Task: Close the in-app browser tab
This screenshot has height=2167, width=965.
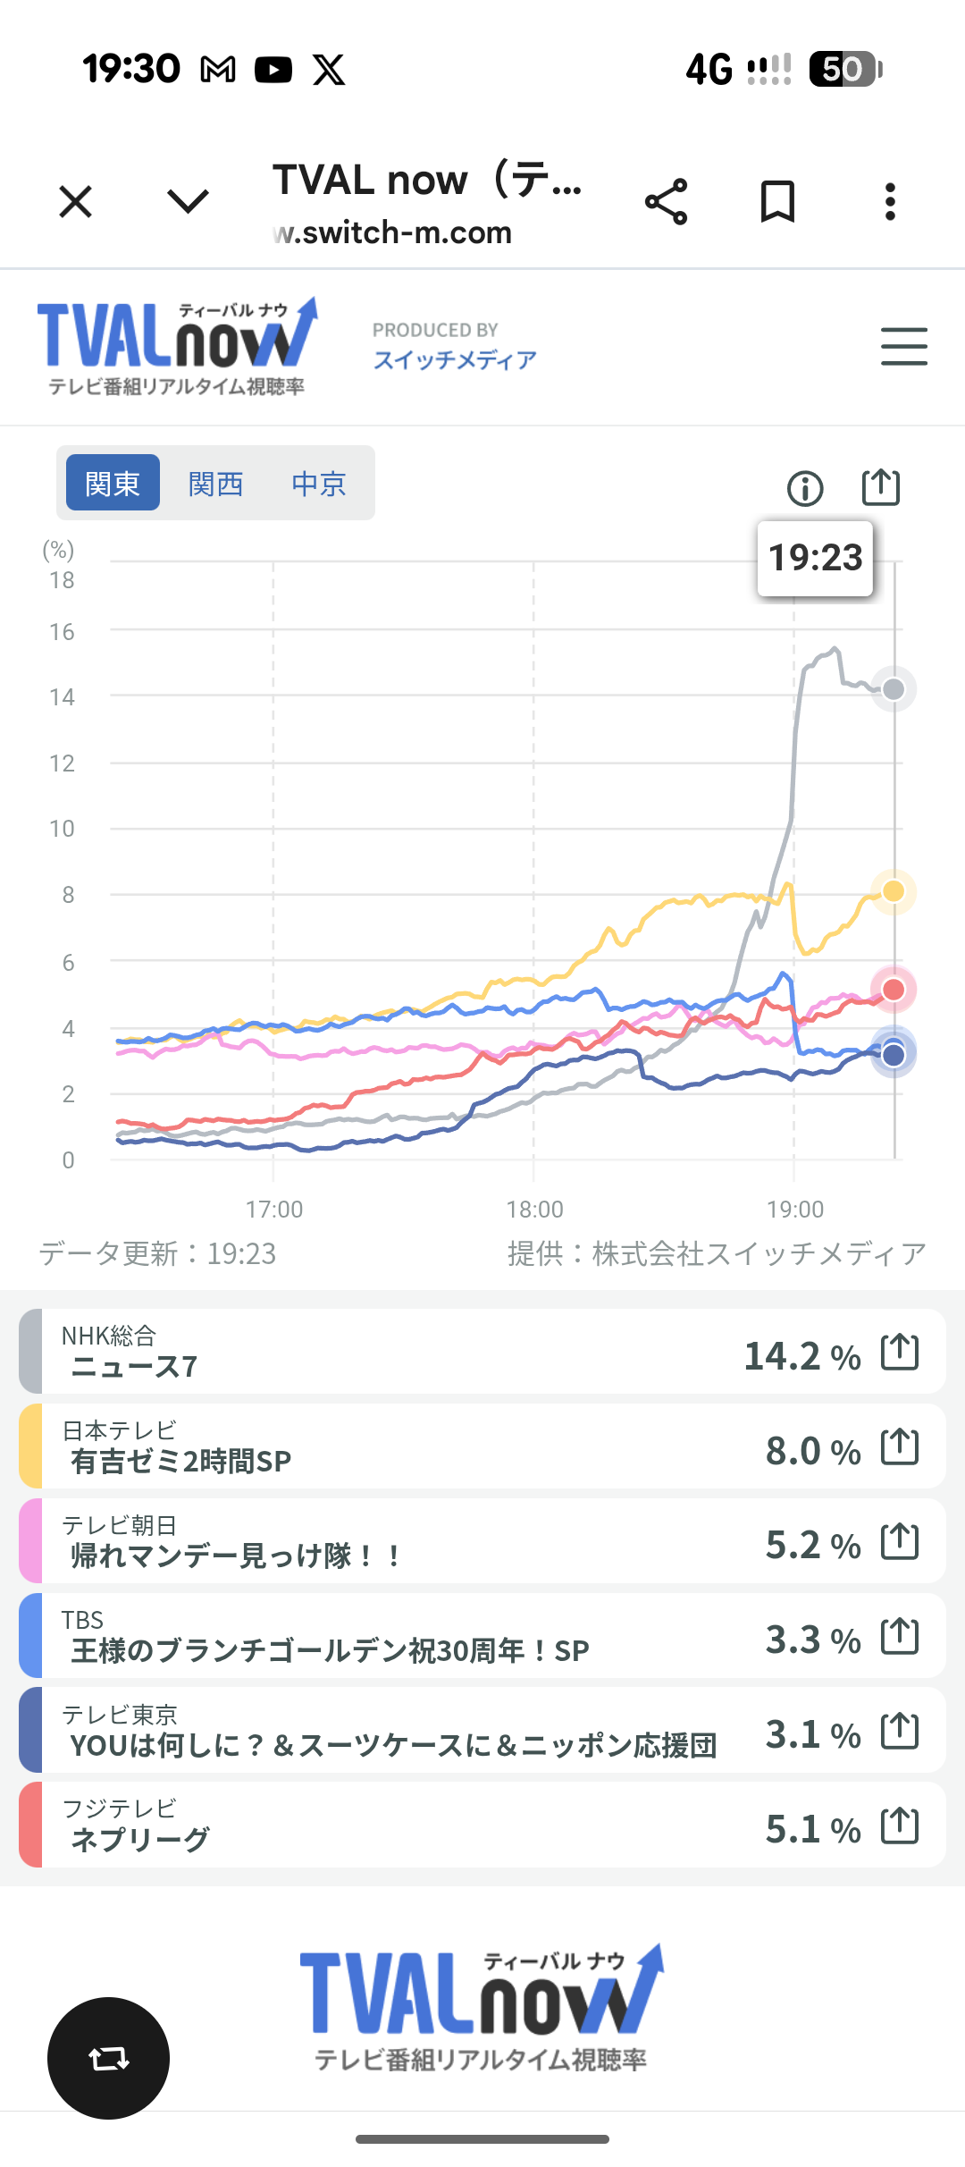Action: point(76,202)
